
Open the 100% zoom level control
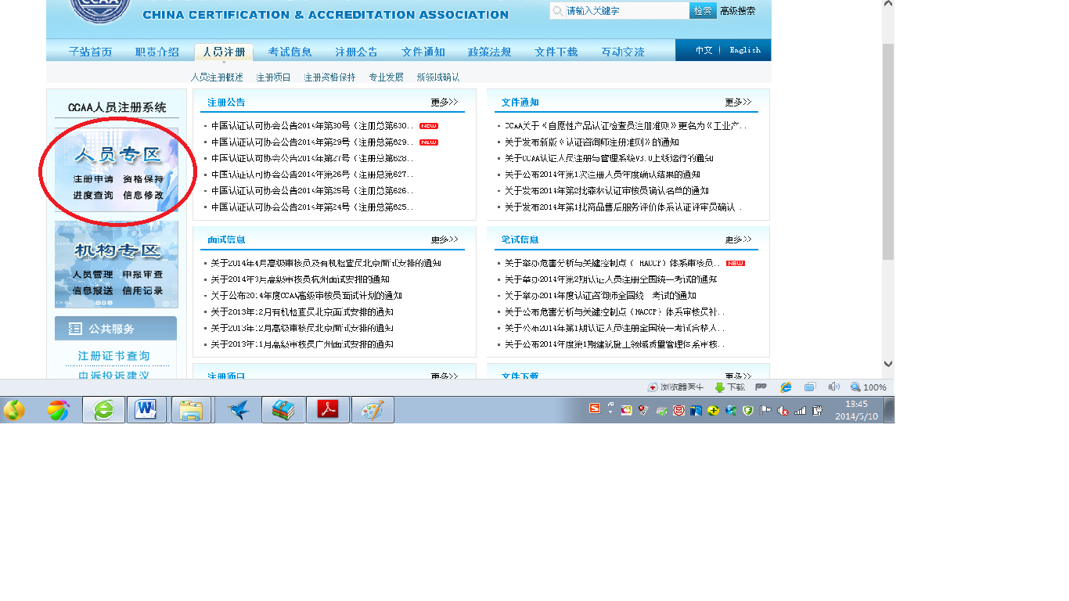(868, 387)
